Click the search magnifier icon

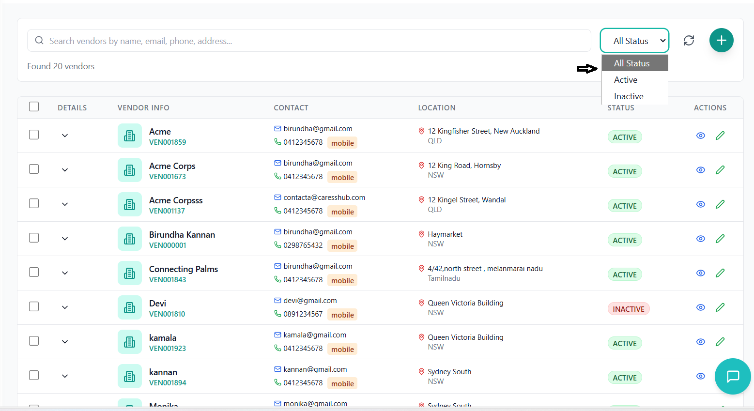click(x=39, y=40)
